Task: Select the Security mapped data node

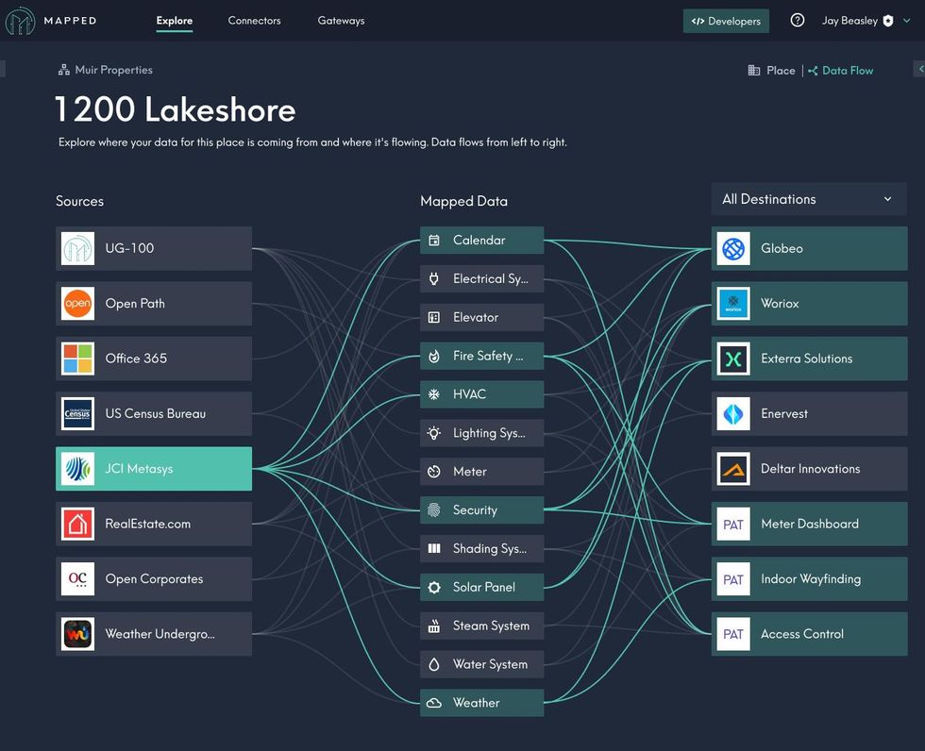Action: (x=482, y=509)
